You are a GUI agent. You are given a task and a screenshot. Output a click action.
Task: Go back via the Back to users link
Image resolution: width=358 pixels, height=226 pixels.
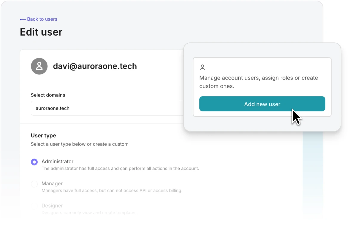tap(38, 19)
